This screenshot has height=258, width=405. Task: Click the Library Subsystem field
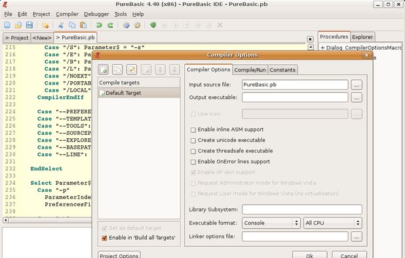point(302,210)
